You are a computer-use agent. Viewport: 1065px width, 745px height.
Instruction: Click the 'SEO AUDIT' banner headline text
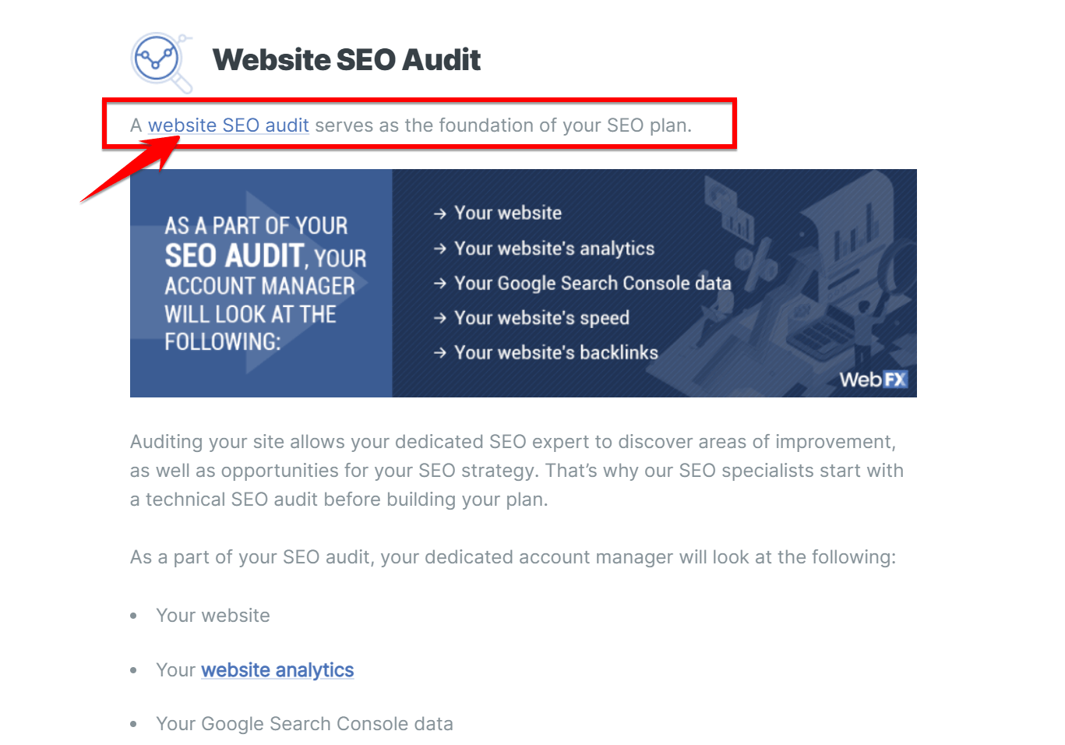tap(234, 256)
